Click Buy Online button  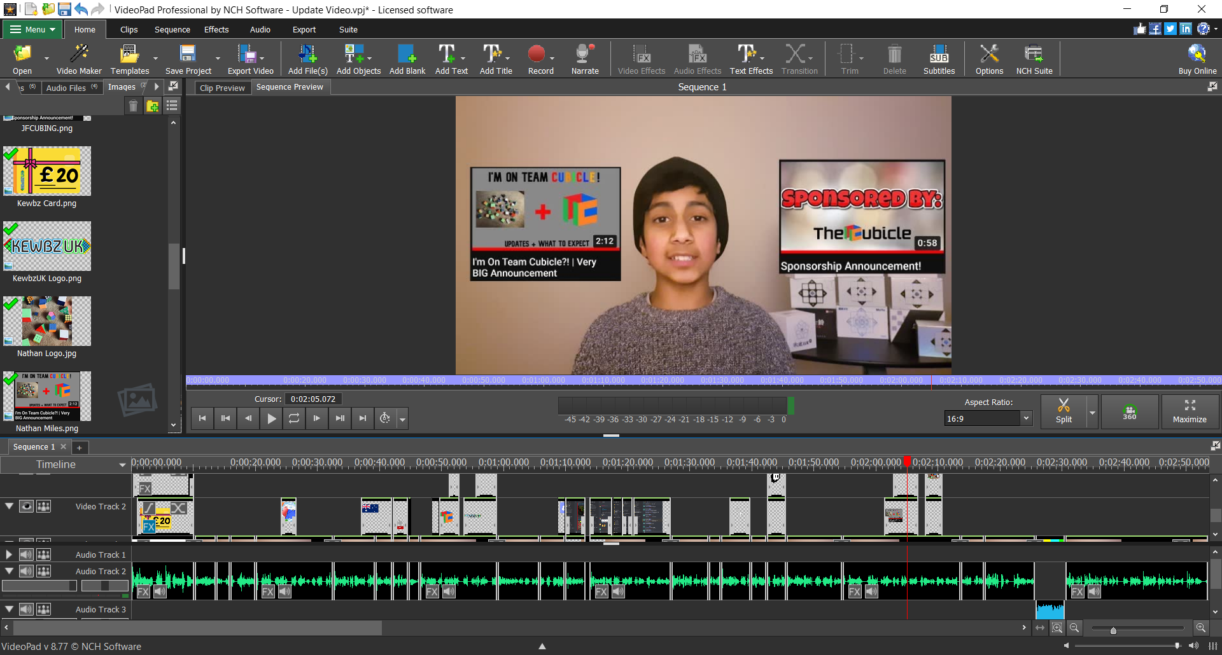(x=1197, y=59)
